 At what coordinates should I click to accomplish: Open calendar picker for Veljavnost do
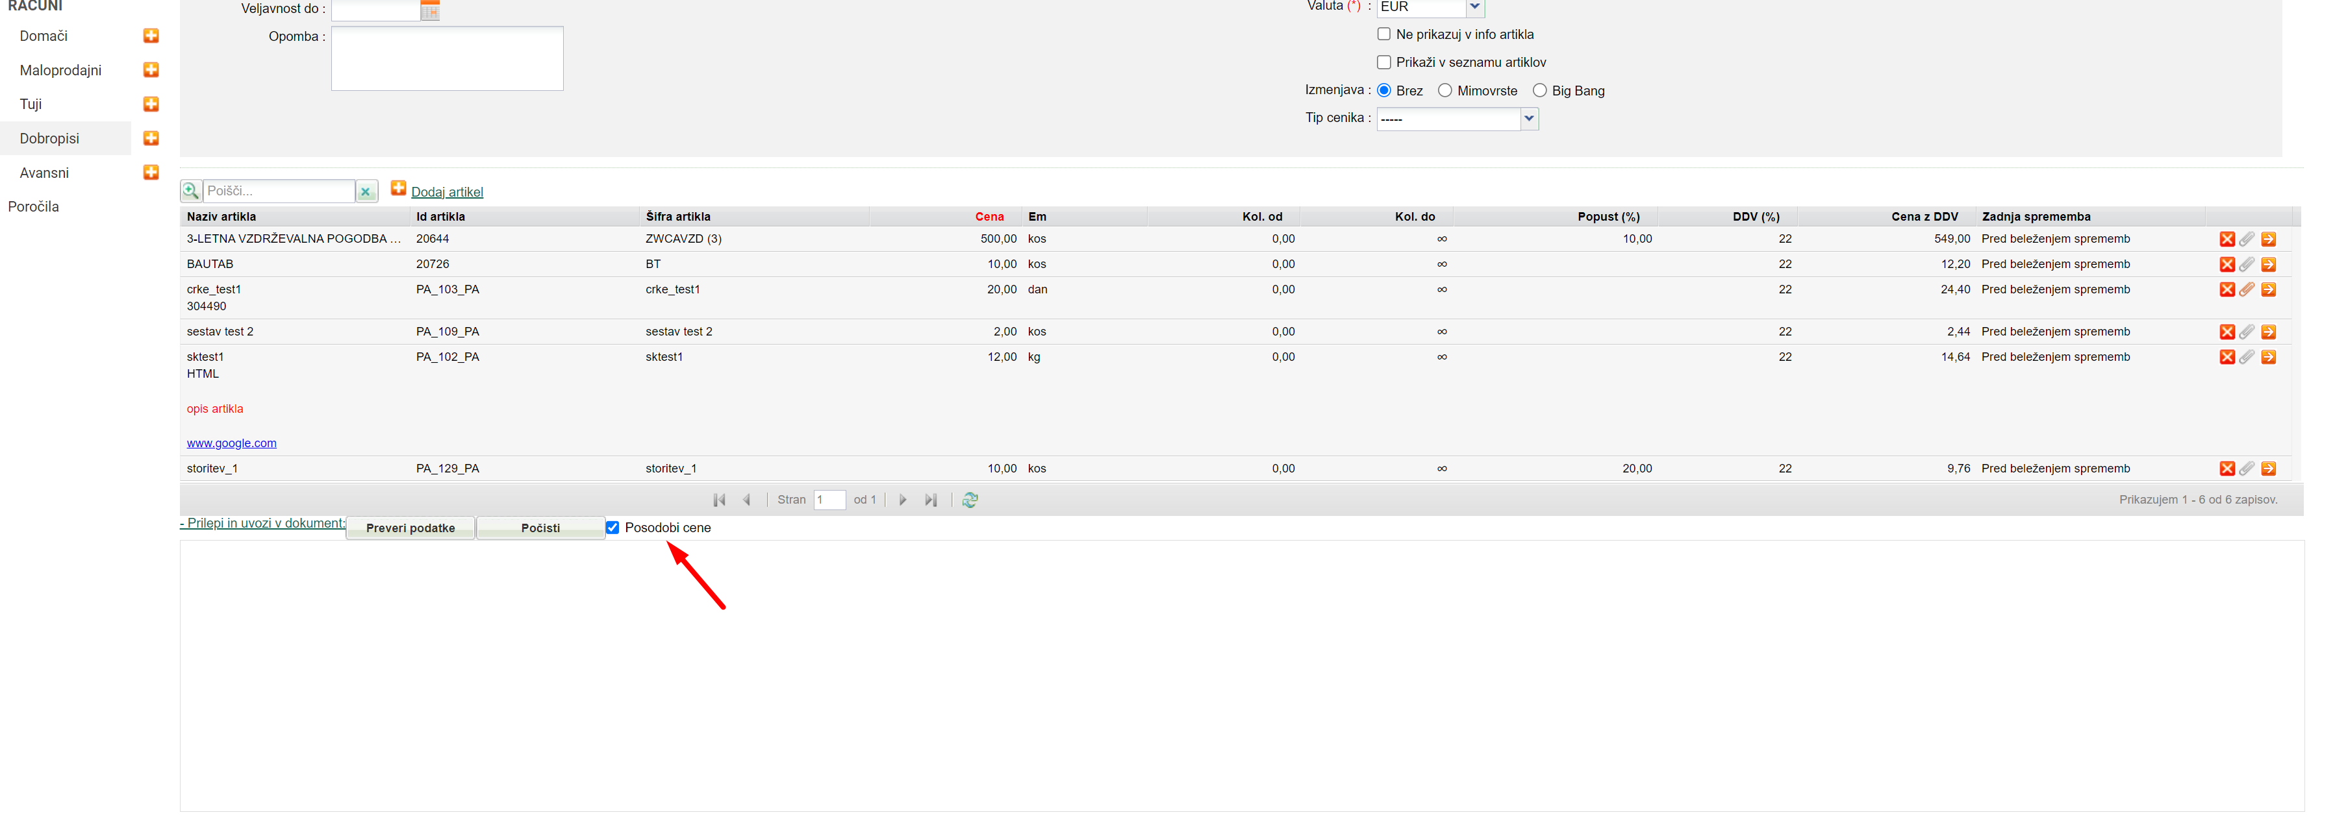point(430,10)
